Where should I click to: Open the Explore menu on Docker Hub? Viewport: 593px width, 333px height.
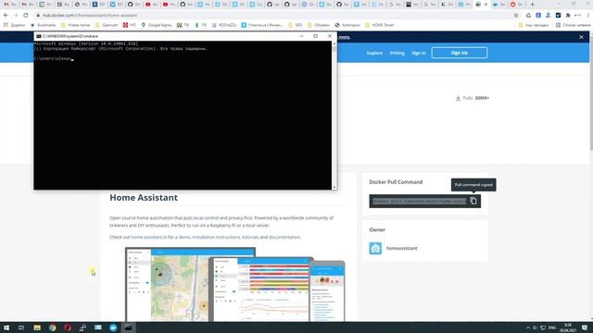374,53
